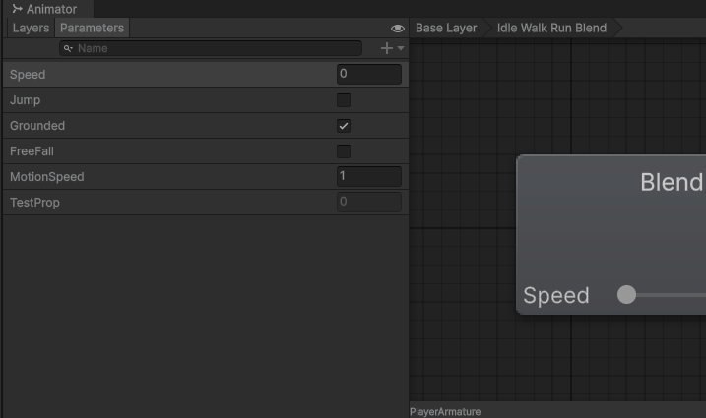Edit the MotionSpeed value field
The height and width of the screenshot is (418, 706).
(369, 176)
